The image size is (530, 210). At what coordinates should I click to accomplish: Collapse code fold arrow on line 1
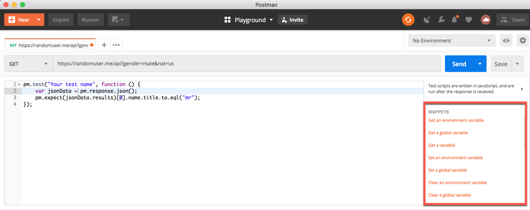19,84
